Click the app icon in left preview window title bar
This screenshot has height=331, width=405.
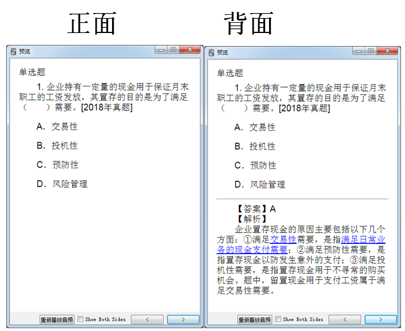14,52
